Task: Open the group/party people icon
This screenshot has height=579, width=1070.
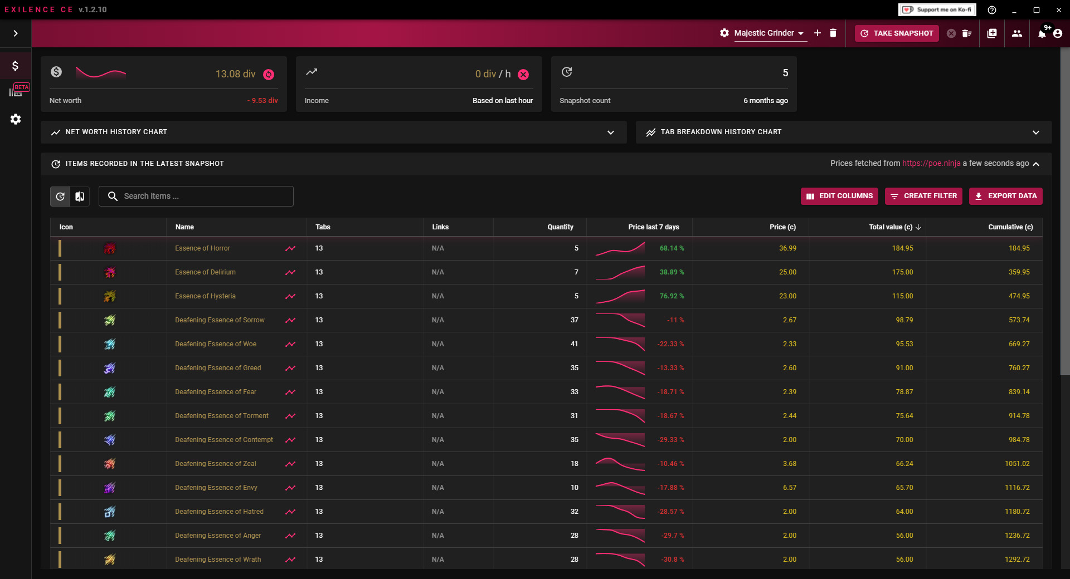Action: pos(1016,33)
